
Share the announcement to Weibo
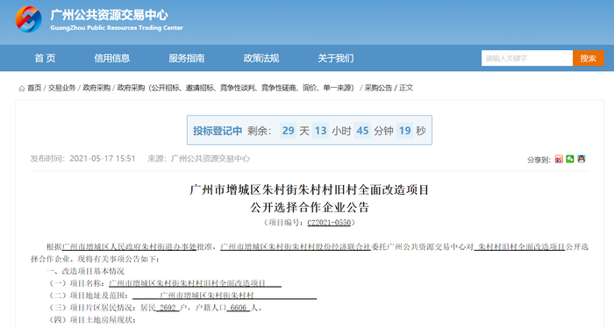click(x=559, y=159)
